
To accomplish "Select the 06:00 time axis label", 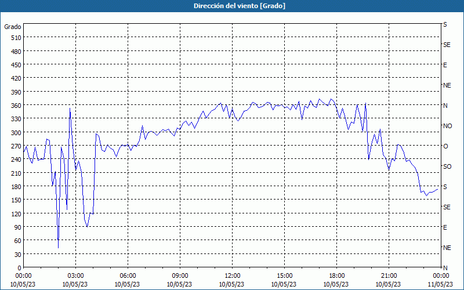I will 128,276.
